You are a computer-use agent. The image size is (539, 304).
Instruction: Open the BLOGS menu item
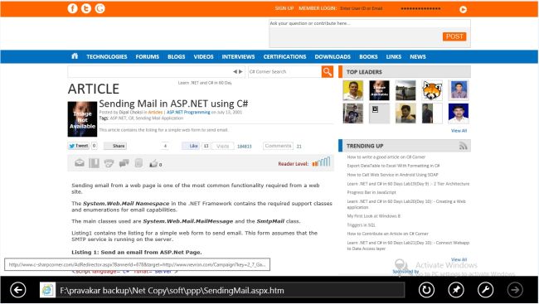click(177, 56)
